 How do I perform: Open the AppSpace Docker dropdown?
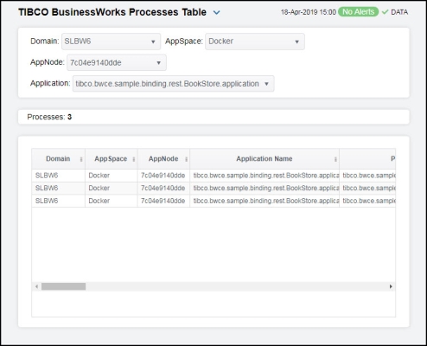tap(255, 42)
